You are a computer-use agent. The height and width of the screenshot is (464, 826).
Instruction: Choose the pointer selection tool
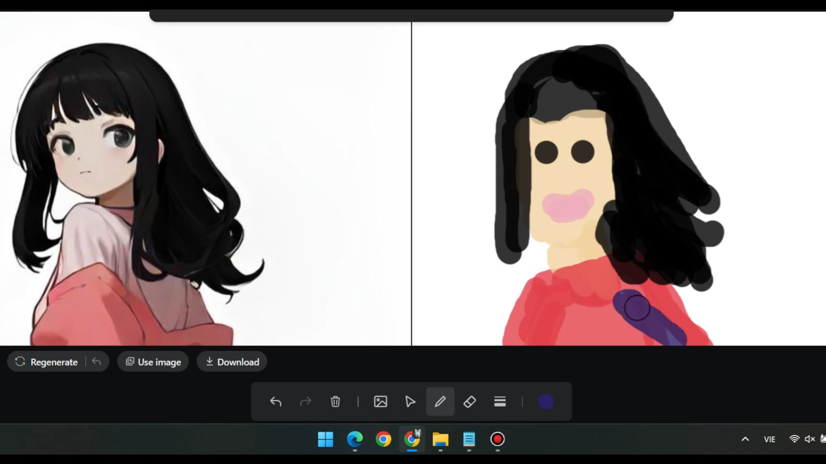point(410,402)
